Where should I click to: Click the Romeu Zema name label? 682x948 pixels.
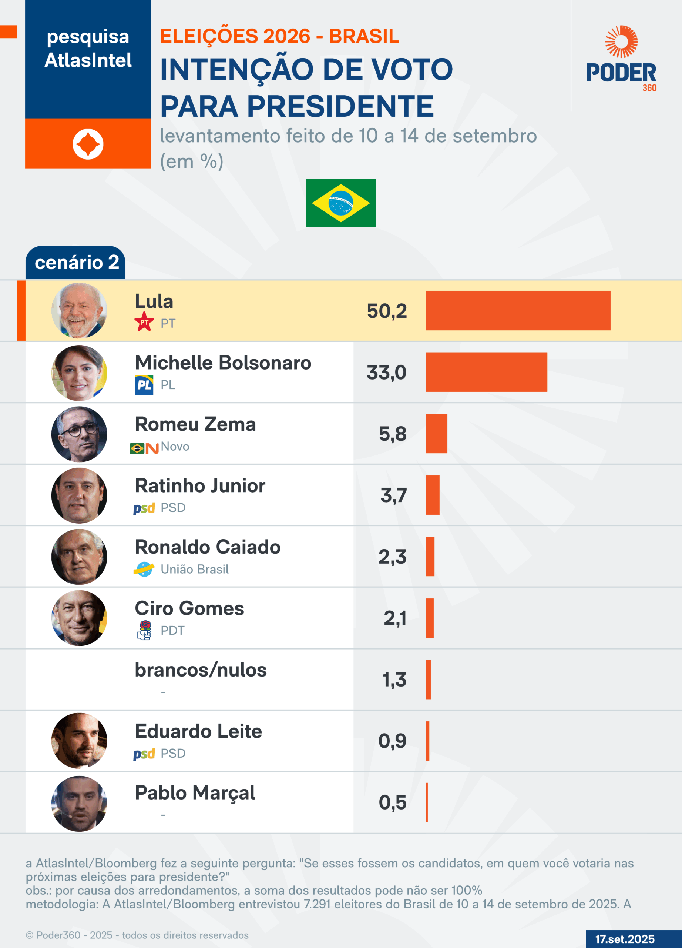[195, 424]
